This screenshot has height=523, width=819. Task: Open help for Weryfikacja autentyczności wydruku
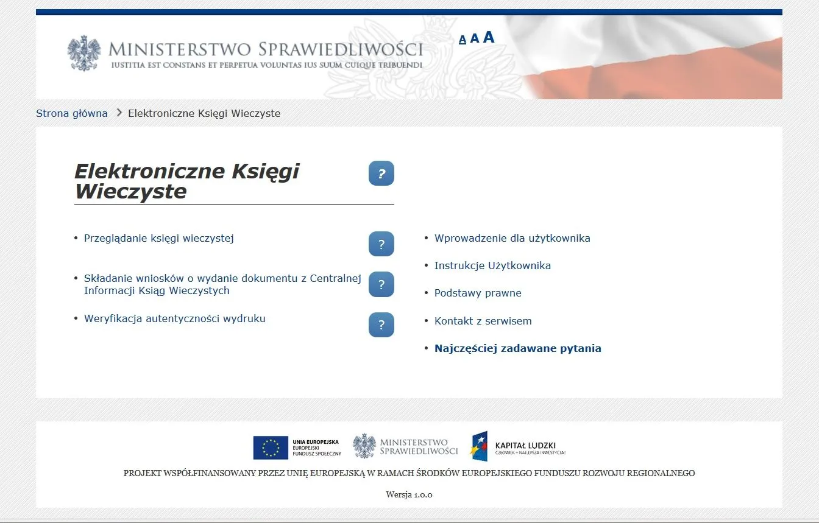381,325
